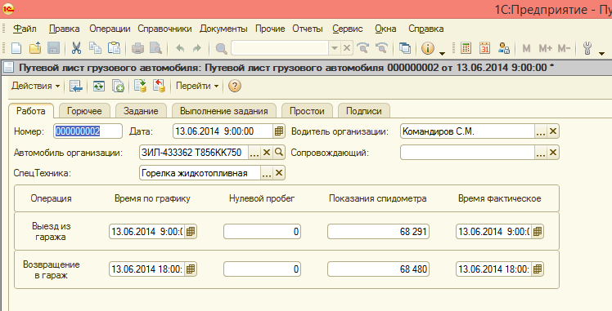The height and width of the screenshot is (311, 612).
Task: Open the Отчеты menu
Action: (x=308, y=29)
